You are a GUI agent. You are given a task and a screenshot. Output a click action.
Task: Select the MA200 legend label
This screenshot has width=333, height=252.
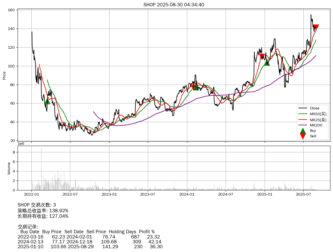pos(316,125)
